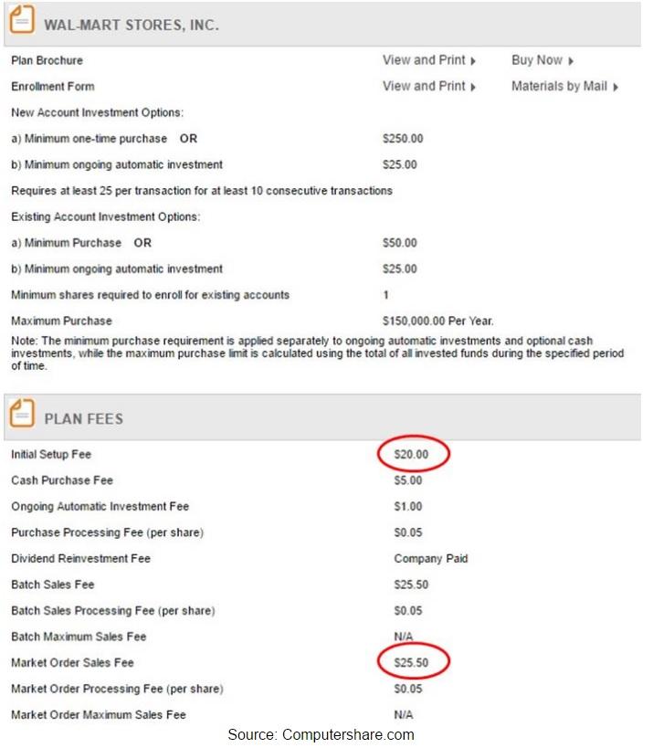Click the Plan Brochure label
Screen dimensions: 653x748
[47, 60]
